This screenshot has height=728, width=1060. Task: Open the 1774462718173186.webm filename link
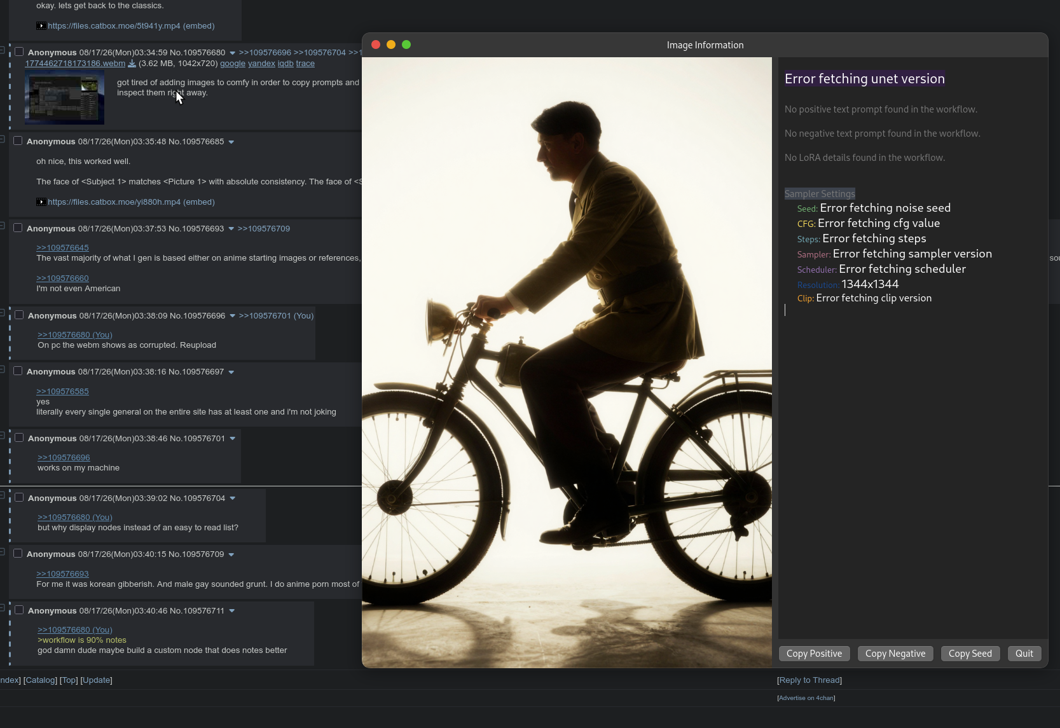click(x=75, y=64)
